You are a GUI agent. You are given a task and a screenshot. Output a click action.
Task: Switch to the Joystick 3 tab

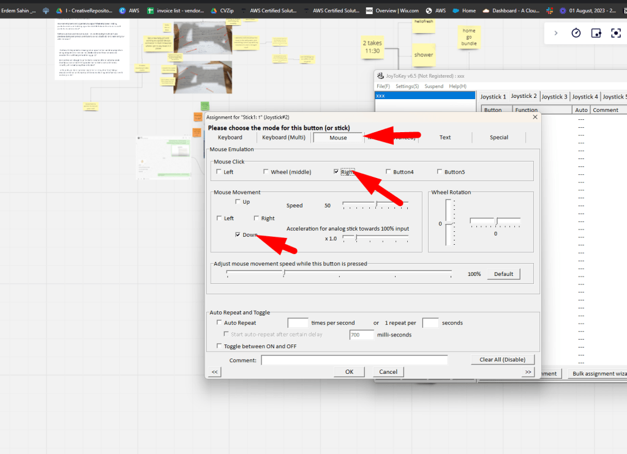pyautogui.click(x=554, y=97)
